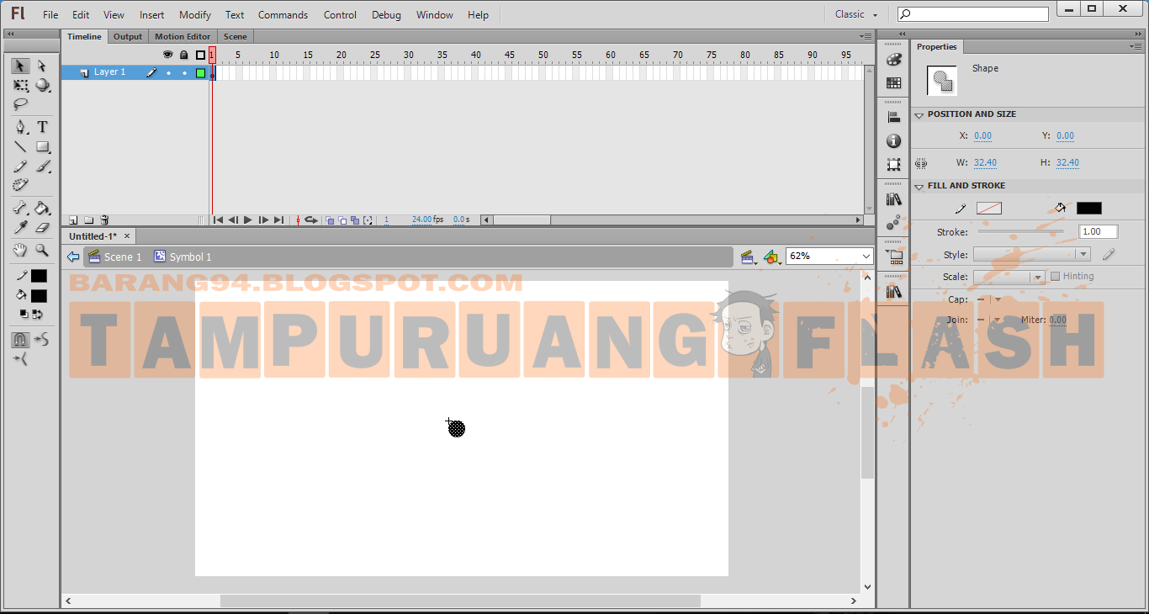Select the Eyedropper tool
1149x614 pixels.
pyautogui.click(x=20, y=227)
